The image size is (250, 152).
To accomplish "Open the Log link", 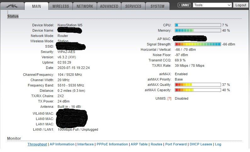I will pos(218,144).
